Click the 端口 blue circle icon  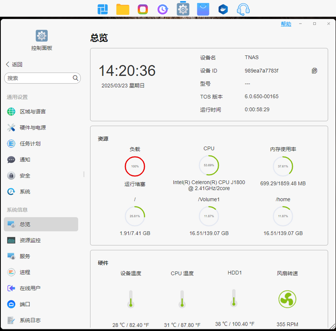(11, 304)
